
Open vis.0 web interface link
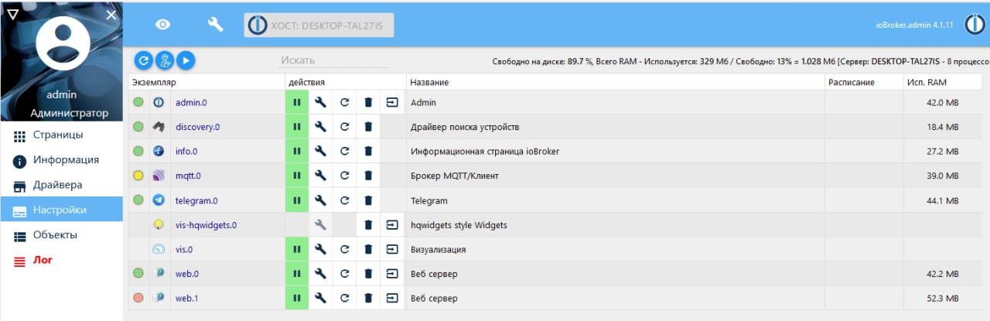(x=392, y=249)
